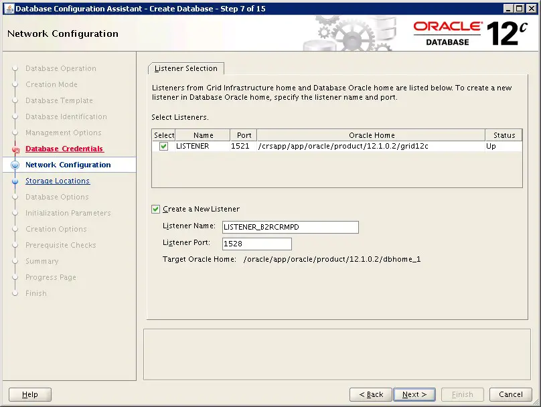Click the Up status cell
This screenshot has height=407, width=541.
(504, 146)
